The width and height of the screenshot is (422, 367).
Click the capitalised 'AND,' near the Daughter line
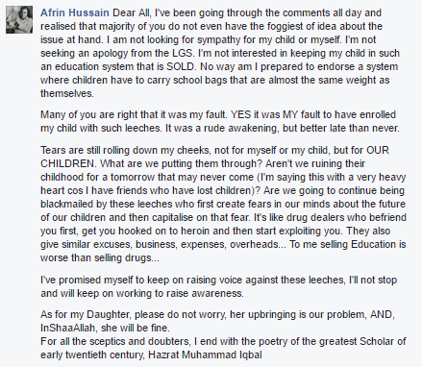(x=383, y=314)
